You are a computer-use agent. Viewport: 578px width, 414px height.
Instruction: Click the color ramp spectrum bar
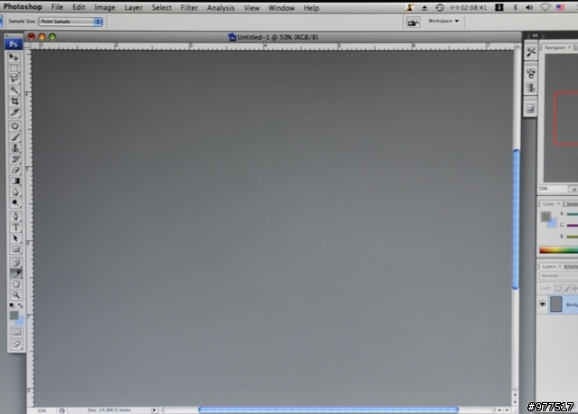pyautogui.click(x=558, y=250)
